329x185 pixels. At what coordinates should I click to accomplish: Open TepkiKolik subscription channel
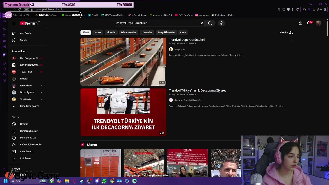27,99
